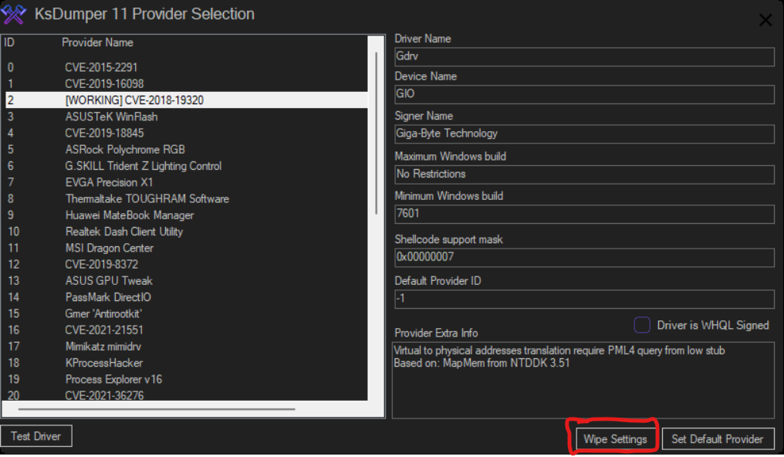Select Process Explorer v16 provider
This screenshot has height=457, width=784.
click(x=187, y=380)
